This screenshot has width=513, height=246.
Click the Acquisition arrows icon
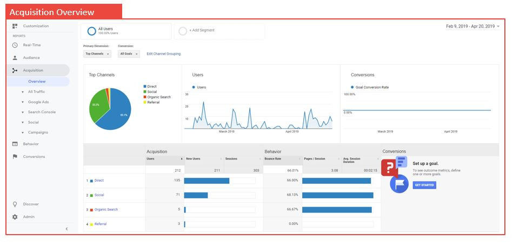pos(15,70)
